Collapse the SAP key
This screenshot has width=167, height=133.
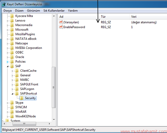pyautogui.click(x=8, y=66)
